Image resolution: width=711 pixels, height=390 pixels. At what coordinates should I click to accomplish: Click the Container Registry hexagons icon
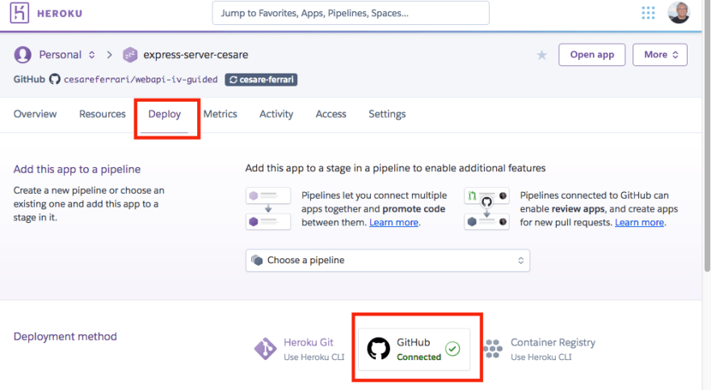[x=493, y=349]
